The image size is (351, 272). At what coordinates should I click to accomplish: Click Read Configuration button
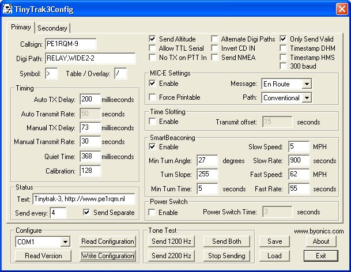pos(108,241)
